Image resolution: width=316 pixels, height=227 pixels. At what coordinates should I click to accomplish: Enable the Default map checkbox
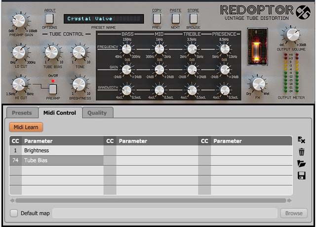pos(14,213)
